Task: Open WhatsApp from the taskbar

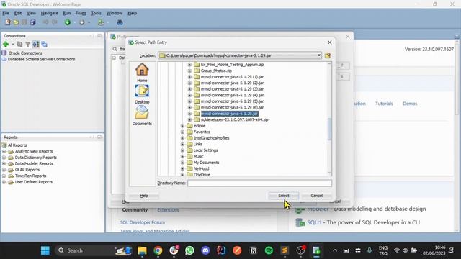Action: click(x=189, y=250)
